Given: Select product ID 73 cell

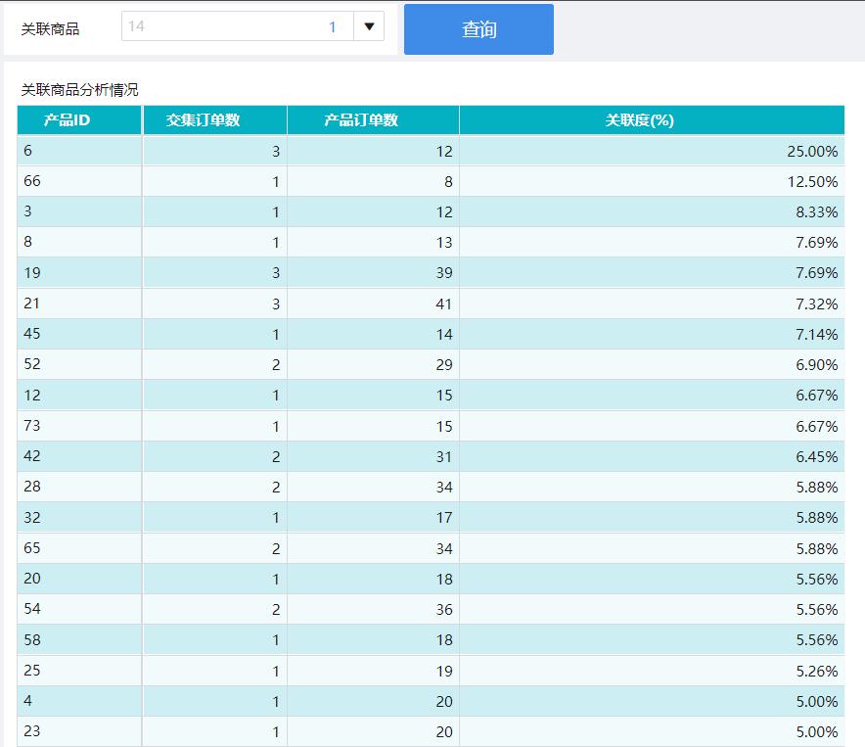Looking at the screenshot, I should tap(79, 426).
